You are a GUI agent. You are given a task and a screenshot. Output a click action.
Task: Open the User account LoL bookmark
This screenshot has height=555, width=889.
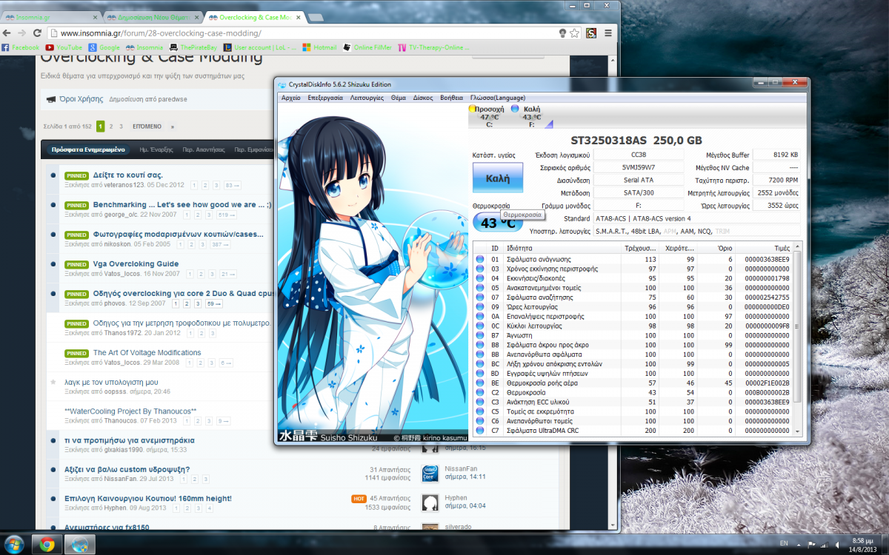pos(260,47)
